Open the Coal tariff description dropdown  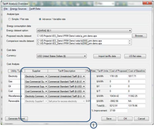coord(67,91)
